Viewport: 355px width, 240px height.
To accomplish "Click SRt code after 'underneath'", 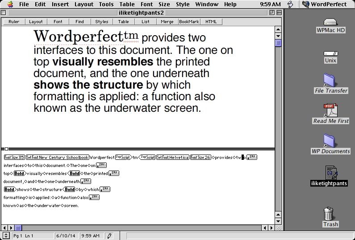I will (x=86, y=181).
